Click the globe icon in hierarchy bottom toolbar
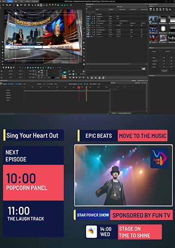 [92, 78]
